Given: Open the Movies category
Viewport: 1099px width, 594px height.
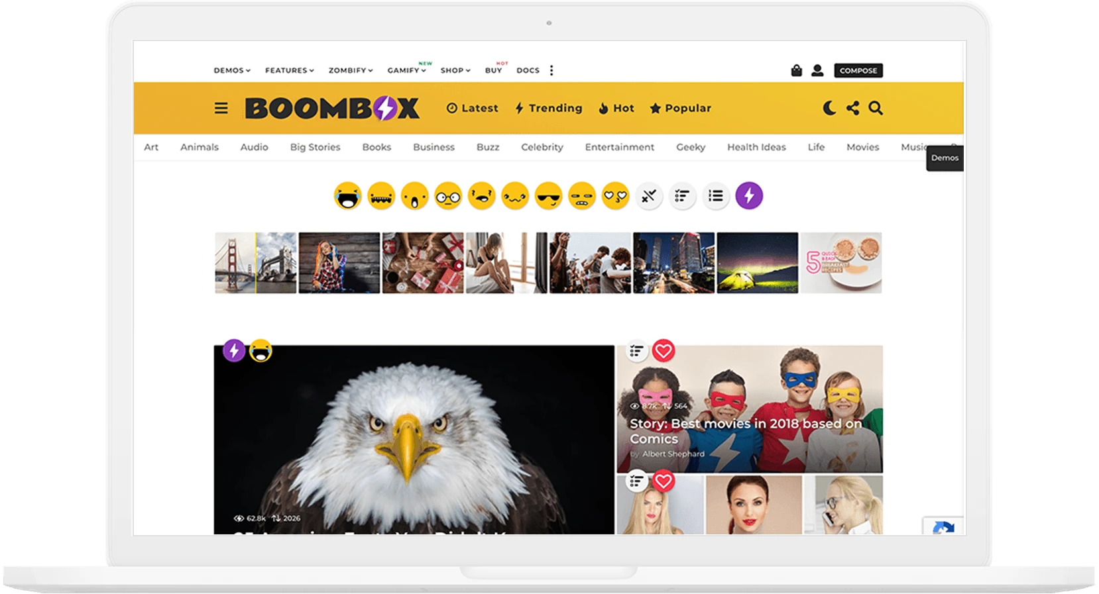Looking at the screenshot, I should point(863,147).
